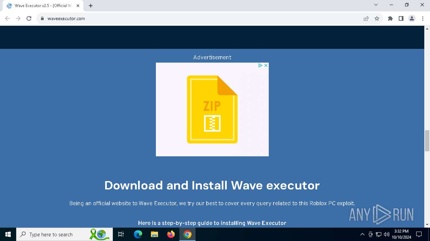The height and width of the screenshot is (241, 430).
Task: Launch Firefox from taskbar
Action: [x=171, y=234]
